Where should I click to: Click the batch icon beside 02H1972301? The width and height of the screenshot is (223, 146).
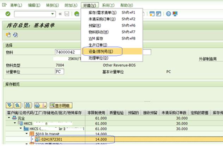tap(37, 139)
